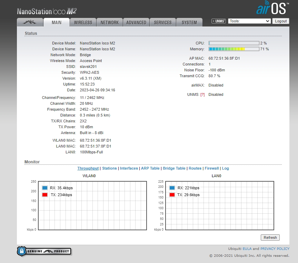The height and width of the screenshot is (263, 298).
Task: Click the Refresh button
Action: (x=270, y=237)
